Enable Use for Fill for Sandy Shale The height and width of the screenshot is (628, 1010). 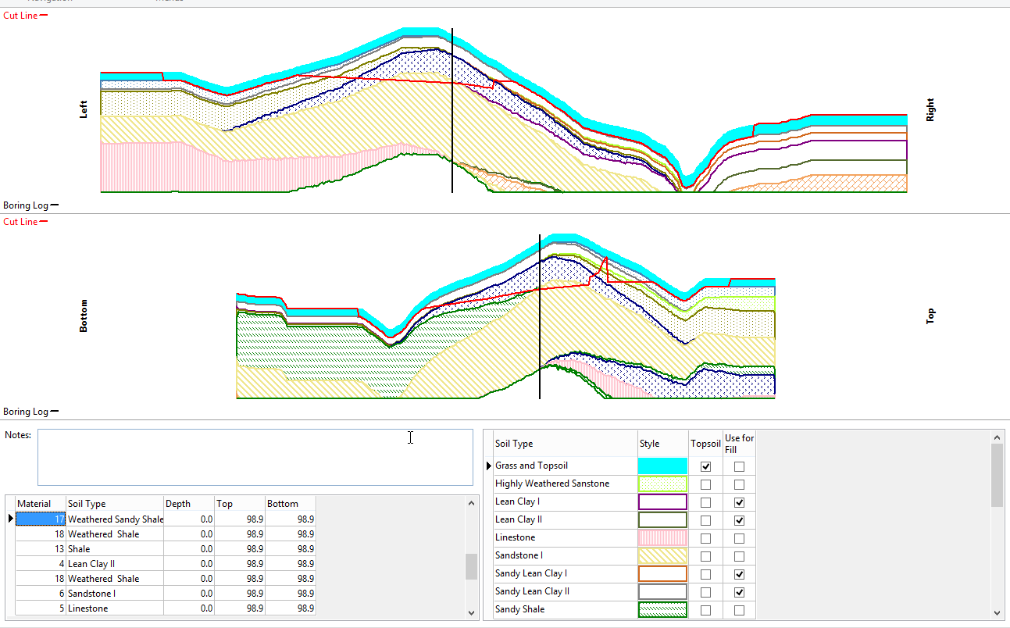pyautogui.click(x=739, y=610)
